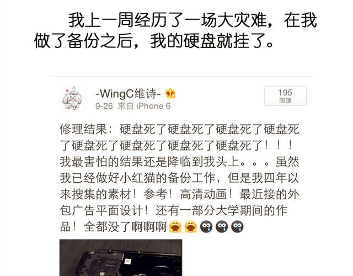The height and width of the screenshot is (276, 353).
Task: Click the first black tearful-eyes emoji
Action: click(x=206, y=227)
